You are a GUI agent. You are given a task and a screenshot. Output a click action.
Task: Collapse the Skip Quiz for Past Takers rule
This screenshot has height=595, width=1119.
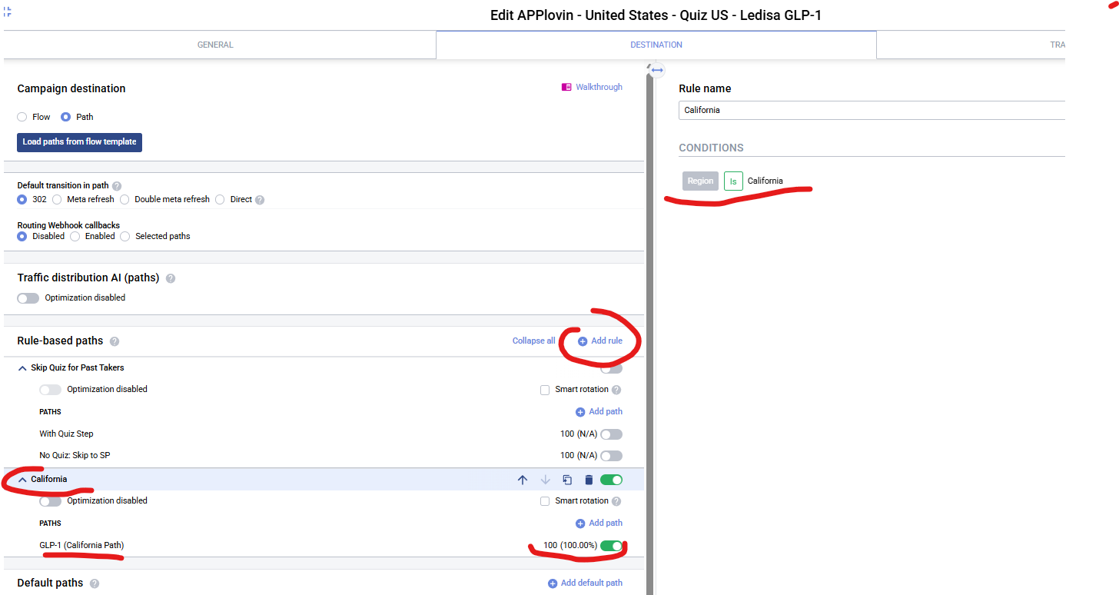point(22,368)
